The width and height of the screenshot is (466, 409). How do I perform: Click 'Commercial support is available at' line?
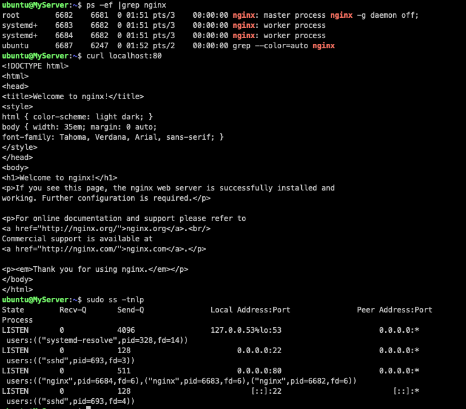(x=77, y=238)
